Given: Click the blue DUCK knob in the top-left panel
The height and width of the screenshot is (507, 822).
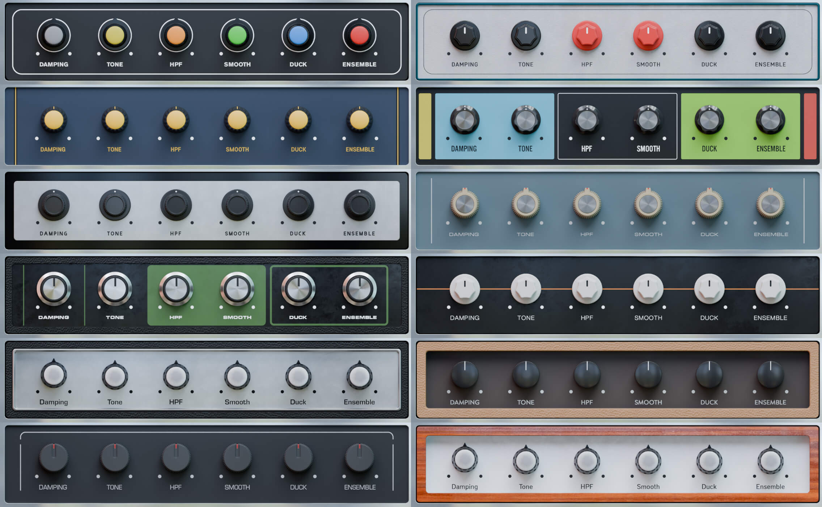Looking at the screenshot, I should pyautogui.click(x=298, y=36).
